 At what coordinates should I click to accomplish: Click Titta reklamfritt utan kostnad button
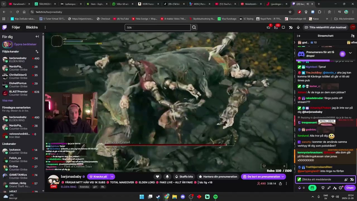(325, 27)
